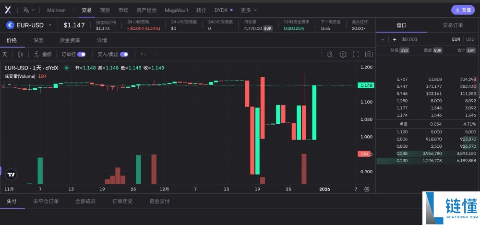Click the red 184 volume label
This screenshot has height=225, width=480.
[x=364, y=154]
